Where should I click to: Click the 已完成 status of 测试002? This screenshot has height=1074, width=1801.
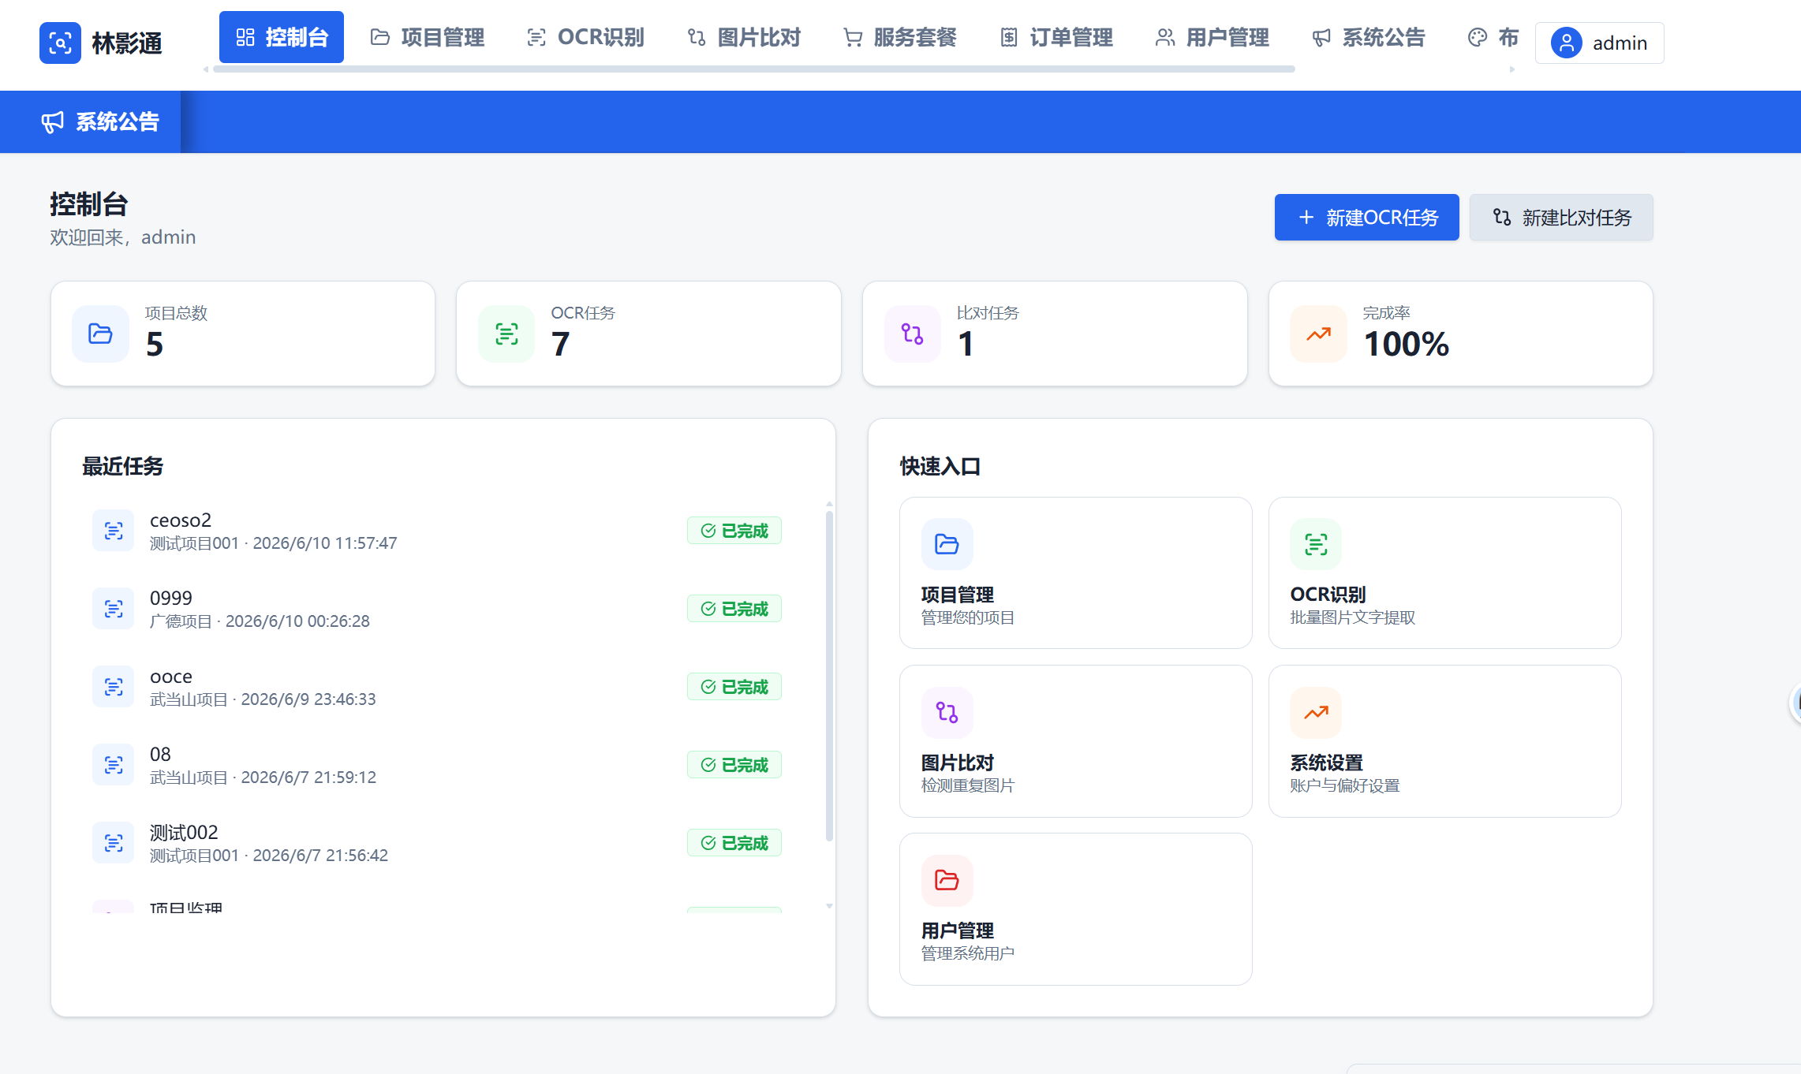[734, 843]
